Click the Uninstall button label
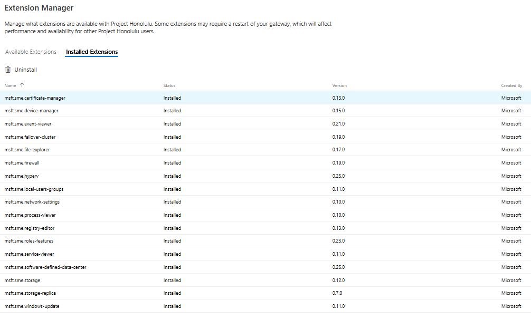 pyautogui.click(x=26, y=70)
